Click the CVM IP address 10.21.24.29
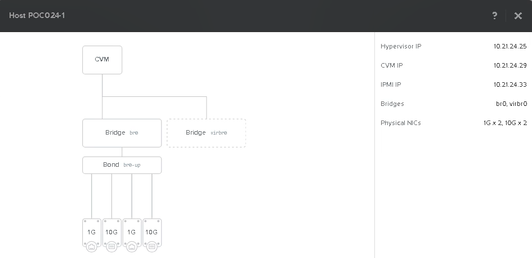532x258 pixels. pyautogui.click(x=509, y=65)
